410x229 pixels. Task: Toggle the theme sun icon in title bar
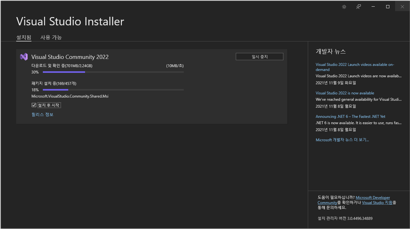coord(344,7)
